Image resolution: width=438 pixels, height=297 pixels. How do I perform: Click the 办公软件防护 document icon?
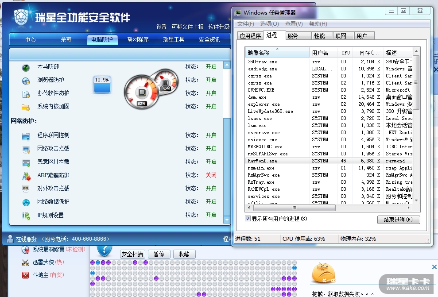26,94
